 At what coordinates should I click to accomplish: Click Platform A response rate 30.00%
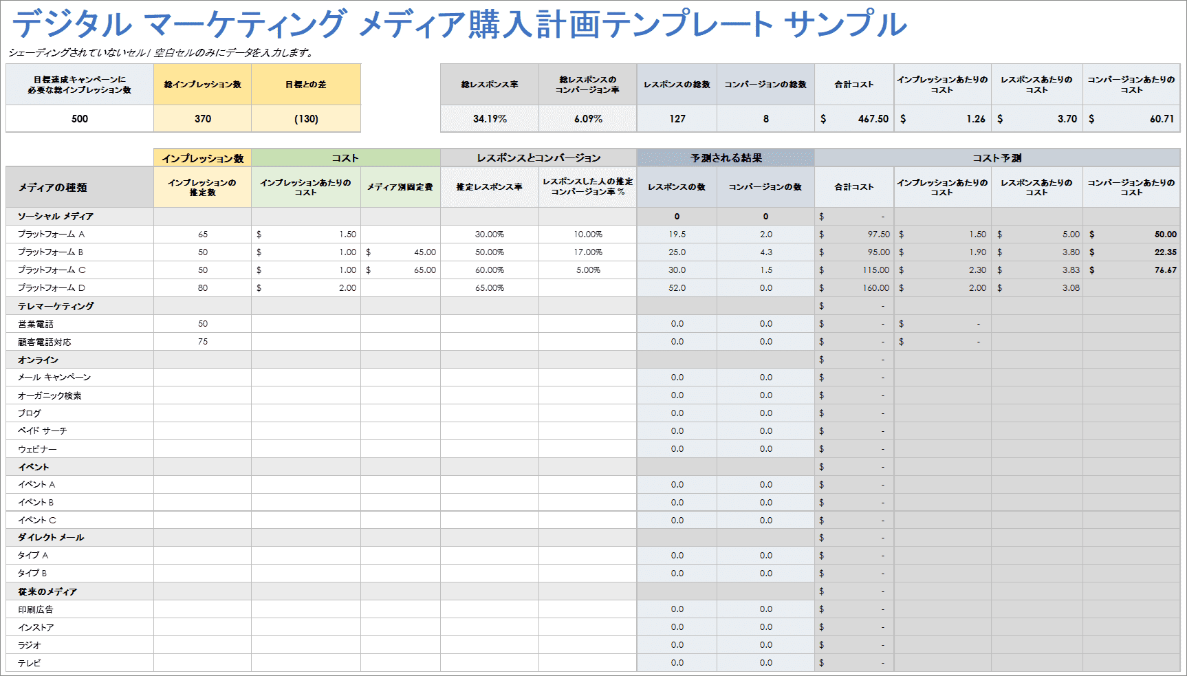click(x=490, y=234)
